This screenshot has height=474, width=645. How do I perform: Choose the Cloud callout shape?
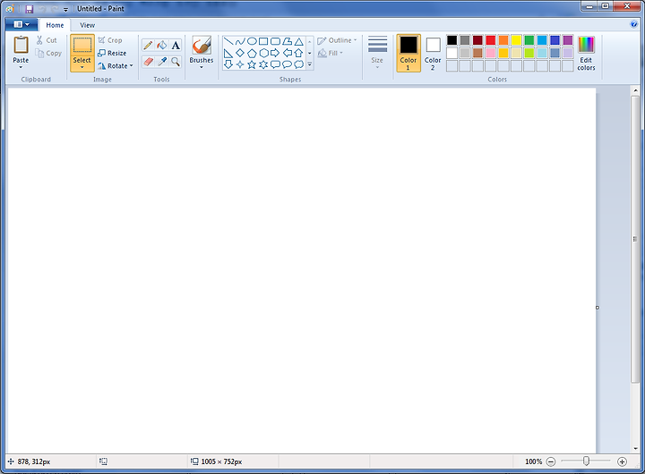click(x=299, y=64)
